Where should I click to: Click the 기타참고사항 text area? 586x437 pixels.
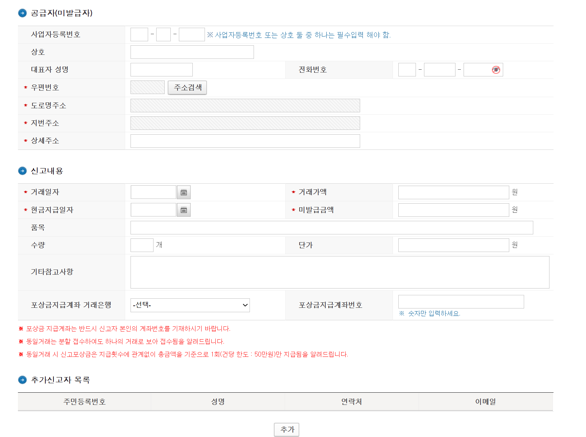pos(340,272)
